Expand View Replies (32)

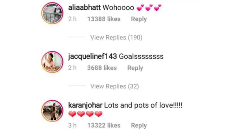click(115, 86)
